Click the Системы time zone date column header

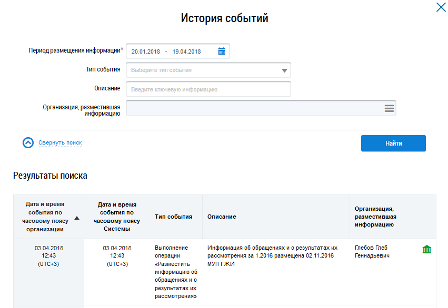pos(117,217)
